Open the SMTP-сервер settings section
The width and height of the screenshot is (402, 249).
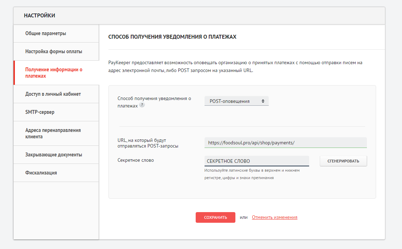(x=40, y=112)
